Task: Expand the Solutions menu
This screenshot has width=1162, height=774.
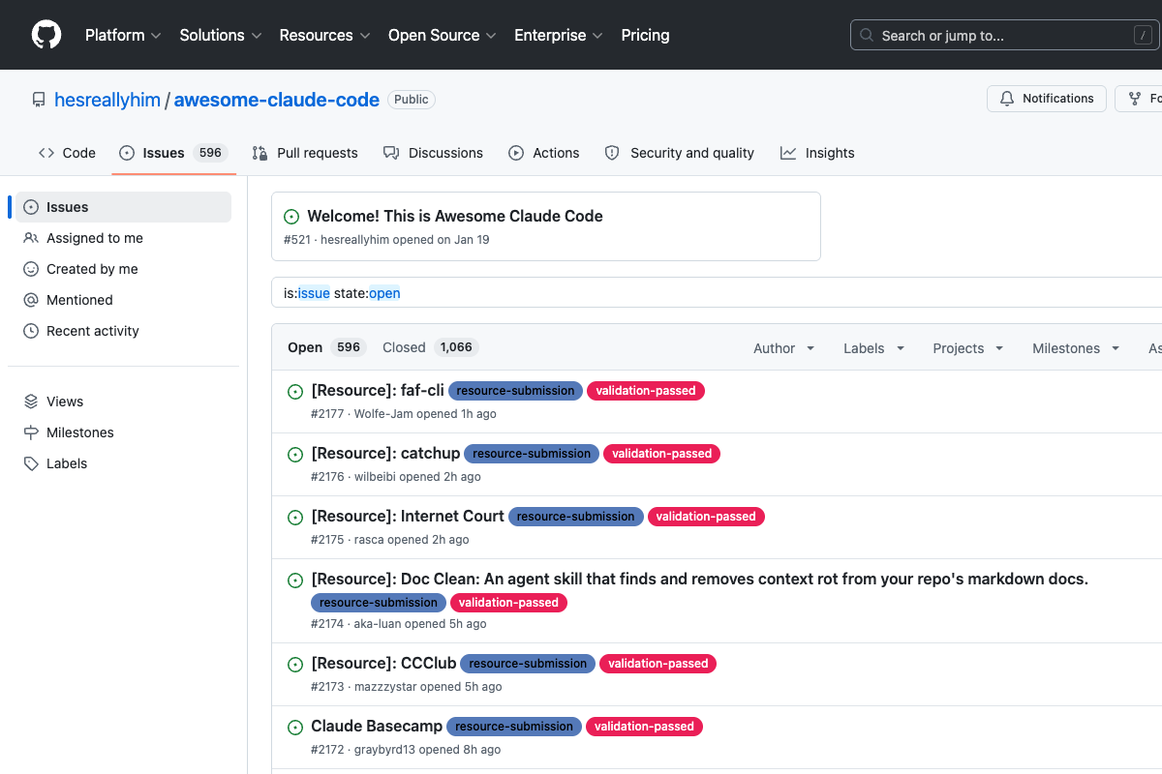Action: point(221,35)
